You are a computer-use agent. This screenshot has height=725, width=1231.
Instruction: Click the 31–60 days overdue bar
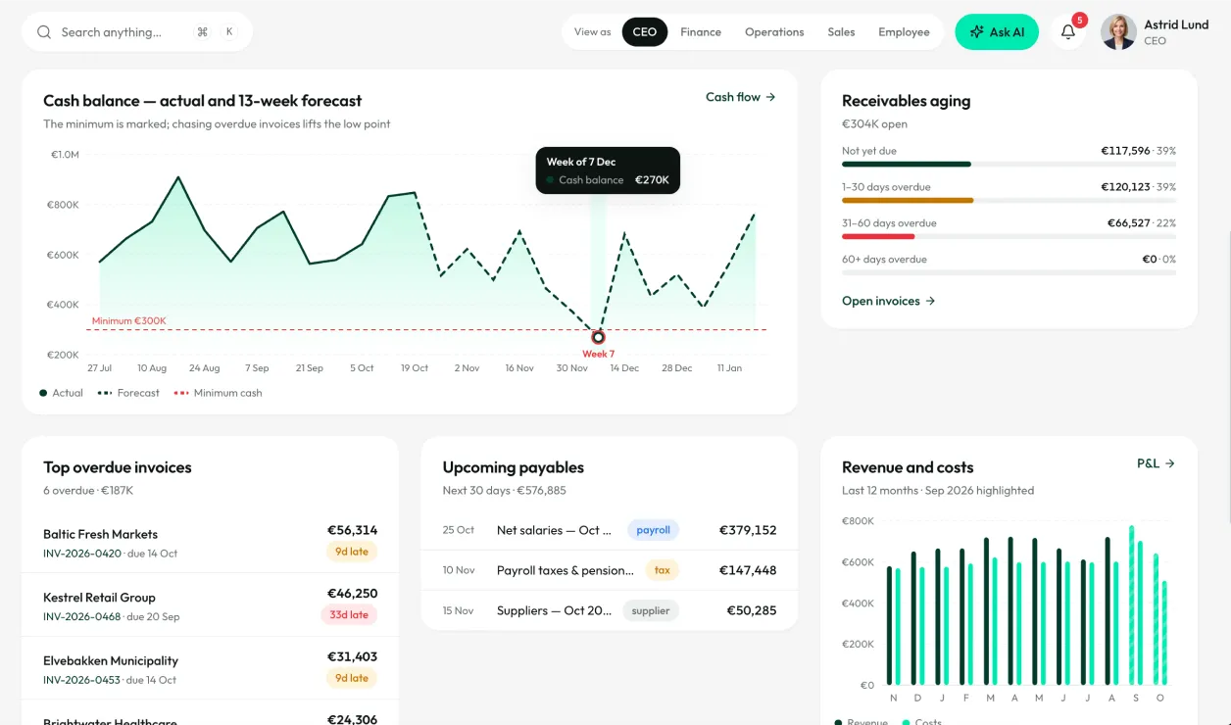coord(1009,236)
